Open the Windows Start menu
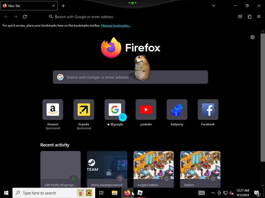 pyautogui.click(x=6, y=193)
